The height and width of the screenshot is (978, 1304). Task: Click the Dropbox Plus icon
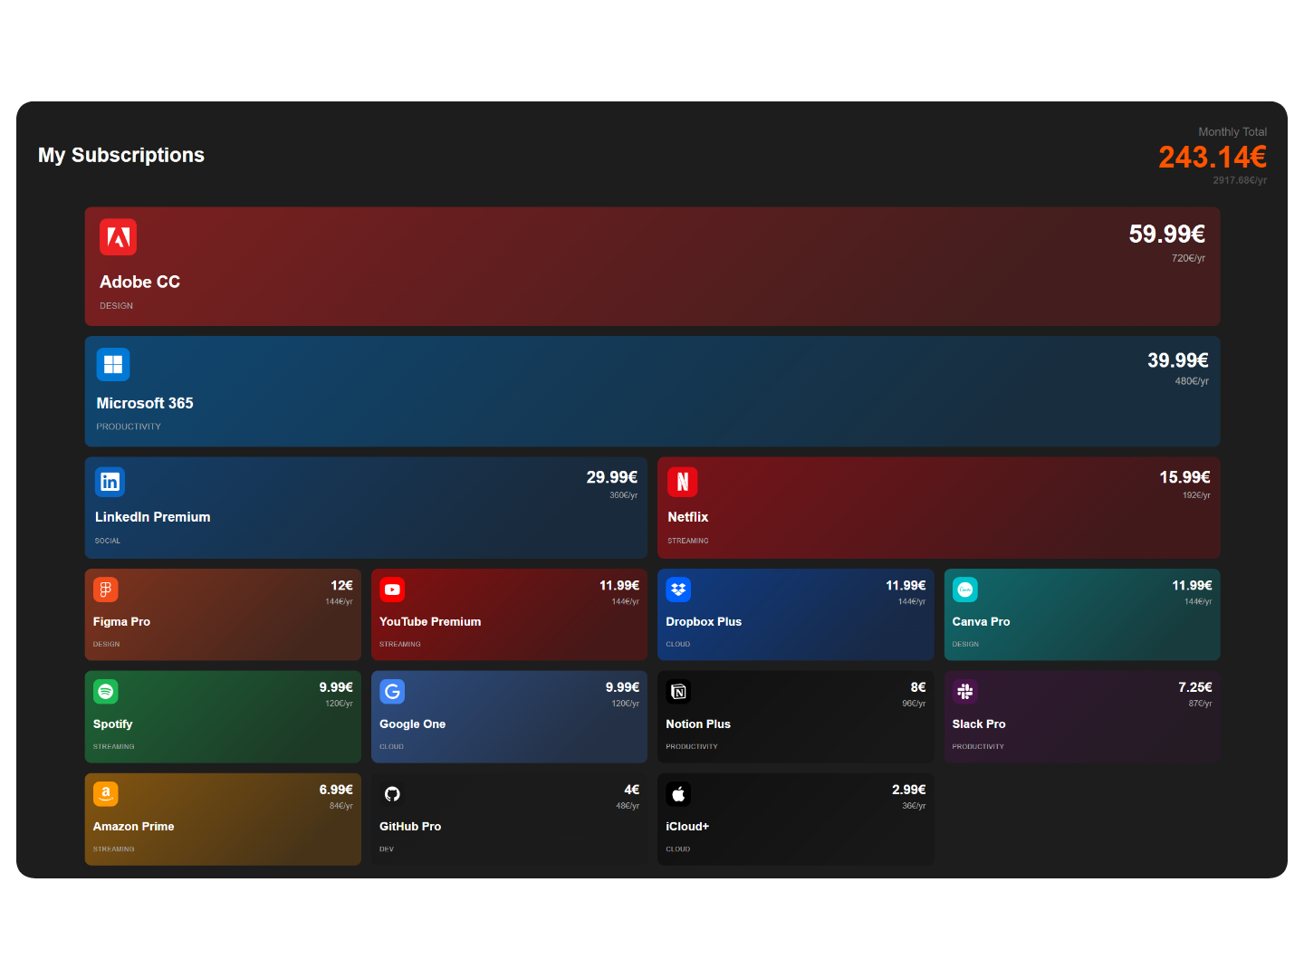coord(678,589)
